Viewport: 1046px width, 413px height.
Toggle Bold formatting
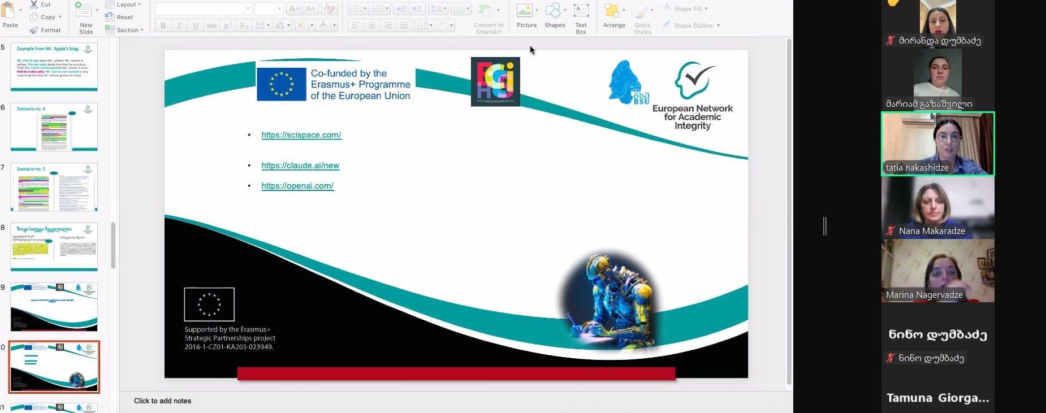pos(163,25)
